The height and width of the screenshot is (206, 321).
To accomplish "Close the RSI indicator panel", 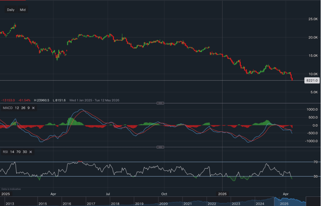I will click(31, 152).
